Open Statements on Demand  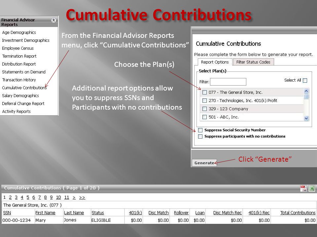point(24,72)
